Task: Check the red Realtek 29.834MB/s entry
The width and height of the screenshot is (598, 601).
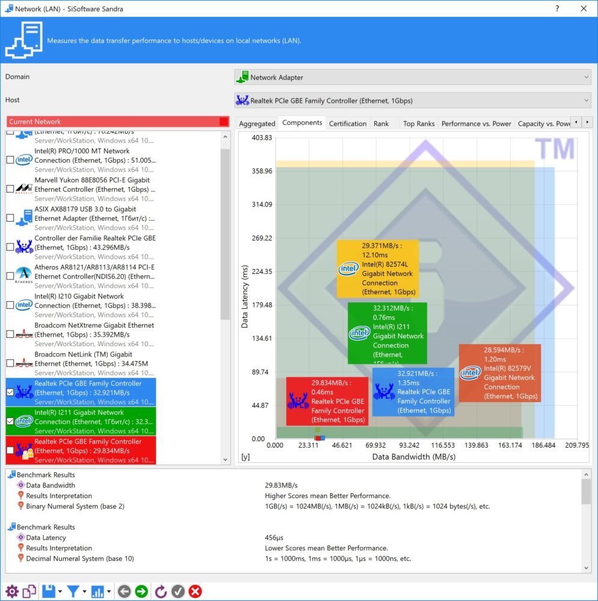Action: 10,450
